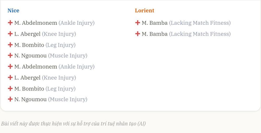The width and height of the screenshot is (261, 133).
Task: Click the second M. Bombito player name
Action: (x=29, y=89)
